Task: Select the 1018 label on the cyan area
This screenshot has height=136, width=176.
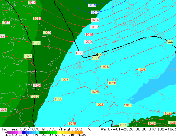Action: (89, 34)
